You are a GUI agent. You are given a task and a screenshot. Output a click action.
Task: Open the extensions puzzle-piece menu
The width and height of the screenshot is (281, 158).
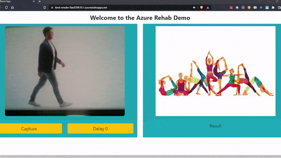[273, 7]
